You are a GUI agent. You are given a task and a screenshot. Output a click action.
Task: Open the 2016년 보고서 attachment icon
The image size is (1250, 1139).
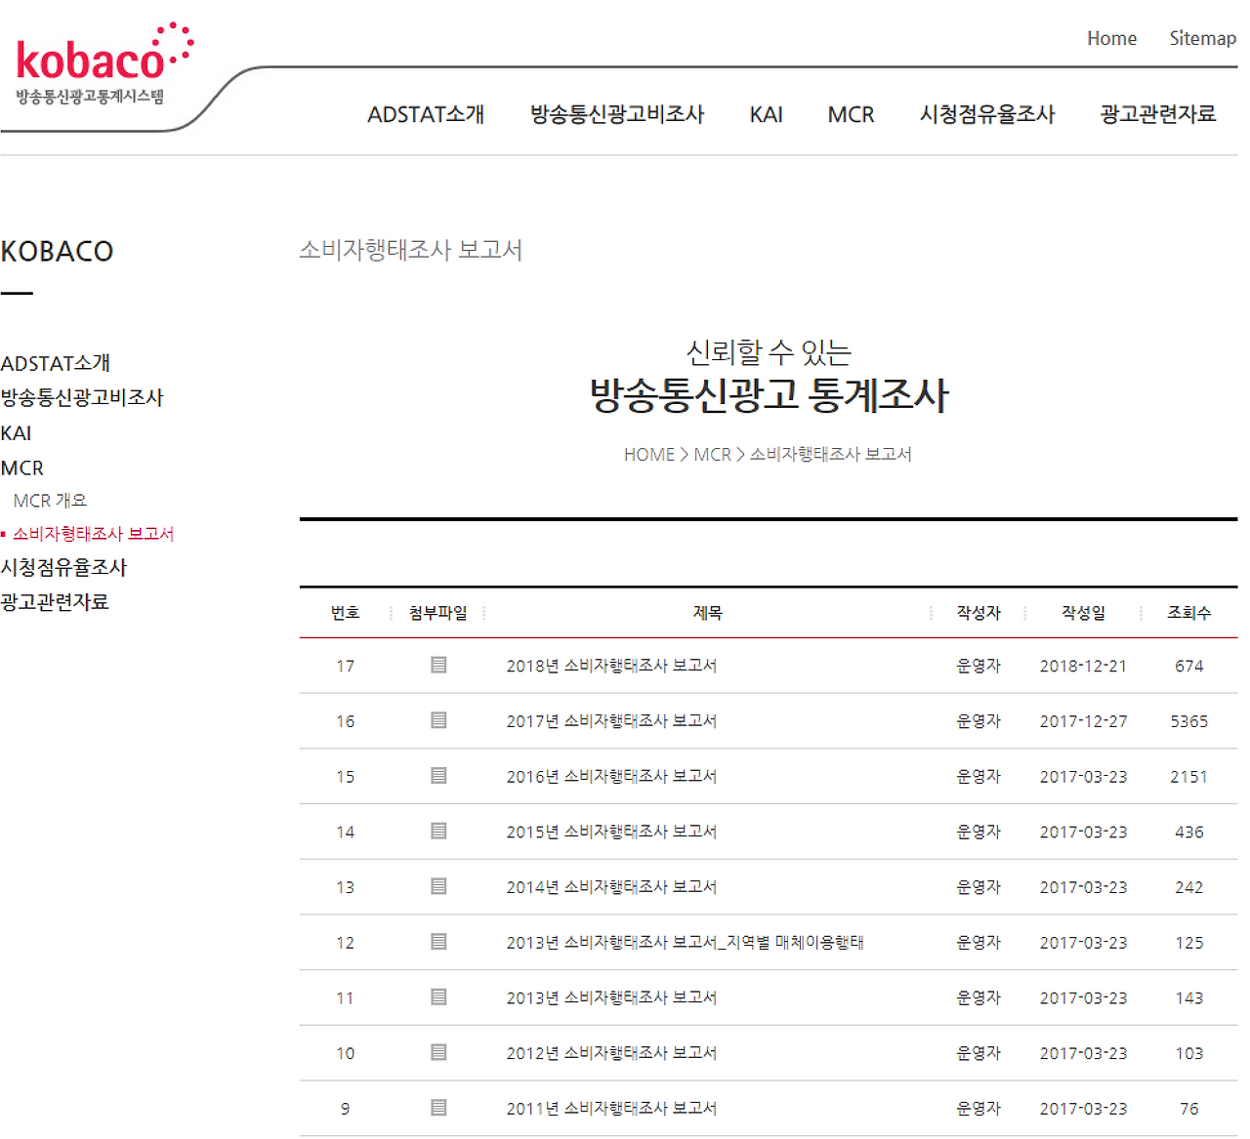437,776
